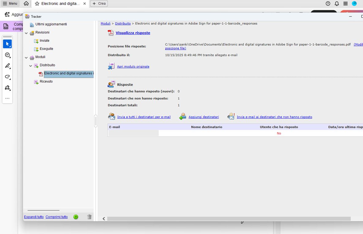Select the comment tool in left toolbar
Viewport: 363px width, 234px height.
click(7, 55)
